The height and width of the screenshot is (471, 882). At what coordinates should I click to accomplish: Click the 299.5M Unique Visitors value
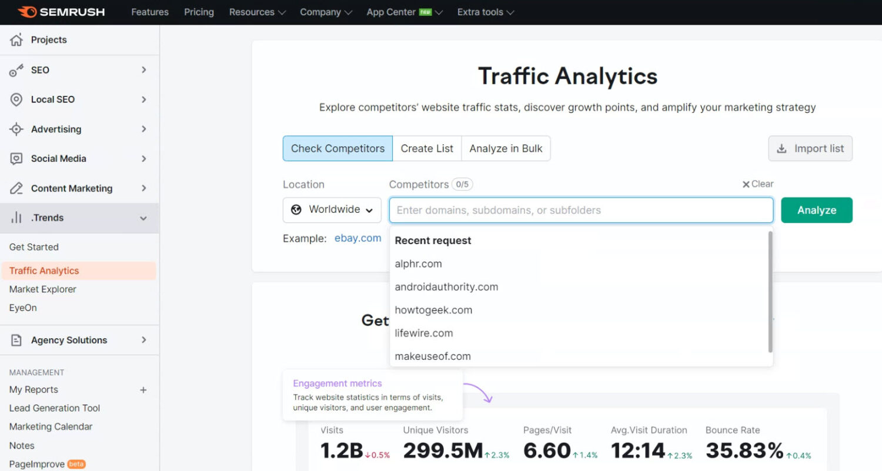coord(443,451)
